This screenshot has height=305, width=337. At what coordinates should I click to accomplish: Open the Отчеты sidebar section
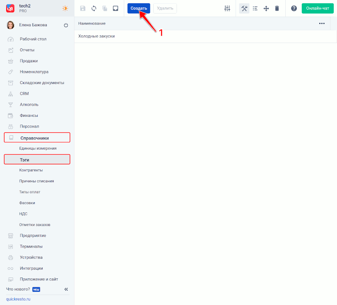(27, 50)
